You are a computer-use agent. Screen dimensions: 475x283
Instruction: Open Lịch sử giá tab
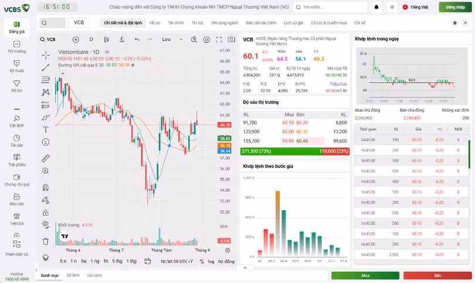pos(294,23)
